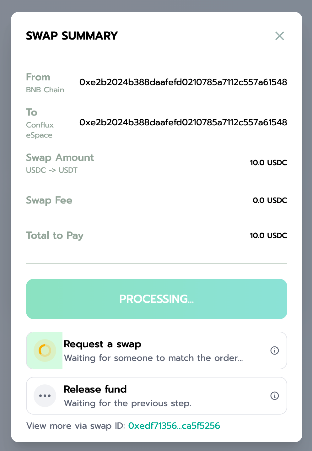Open the swap ID link 0xedf71356...ca5f5256
Screen dimensions: 312x451
pyautogui.click(x=174, y=426)
